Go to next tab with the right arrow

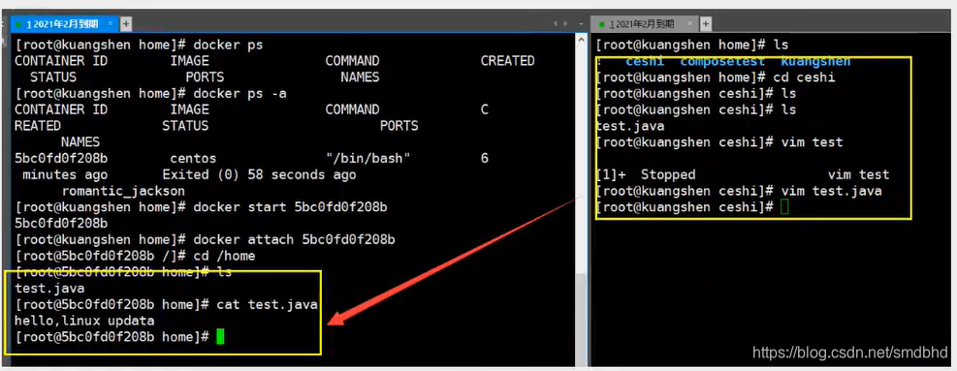[565, 24]
